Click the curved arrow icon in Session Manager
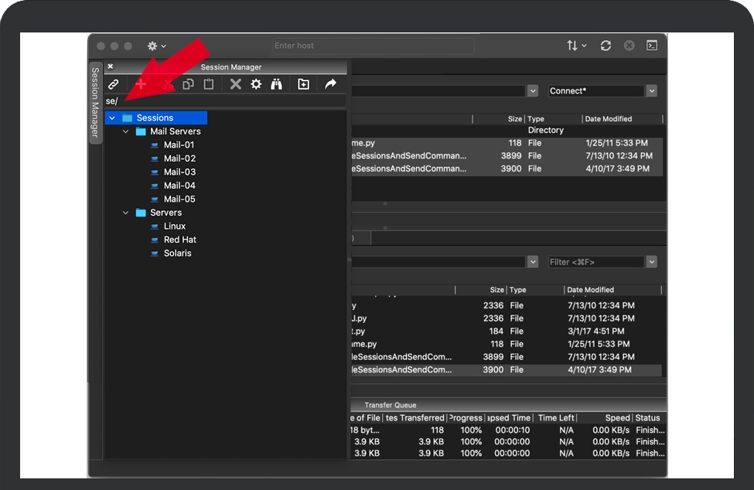The width and height of the screenshot is (754, 490). tap(330, 84)
